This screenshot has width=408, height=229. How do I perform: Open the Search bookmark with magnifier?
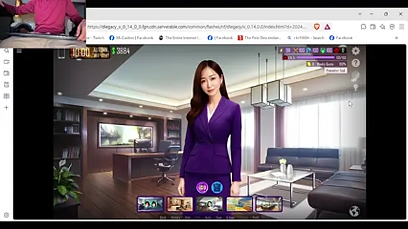coord(306,38)
